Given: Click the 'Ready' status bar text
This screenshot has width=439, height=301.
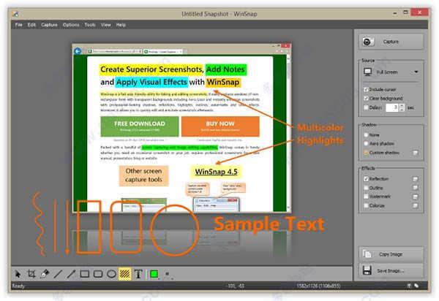Looking at the screenshot, I should [x=18, y=286].
